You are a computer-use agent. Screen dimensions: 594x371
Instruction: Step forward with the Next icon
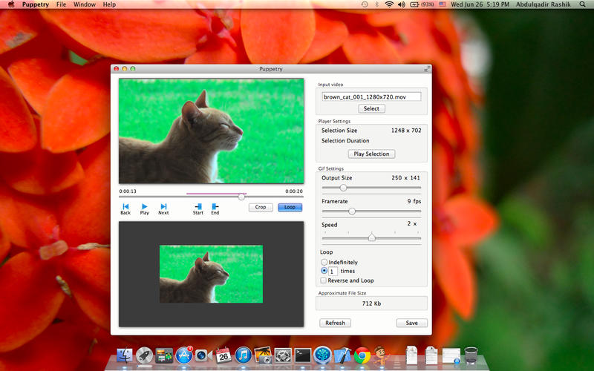tap(163, 206)
